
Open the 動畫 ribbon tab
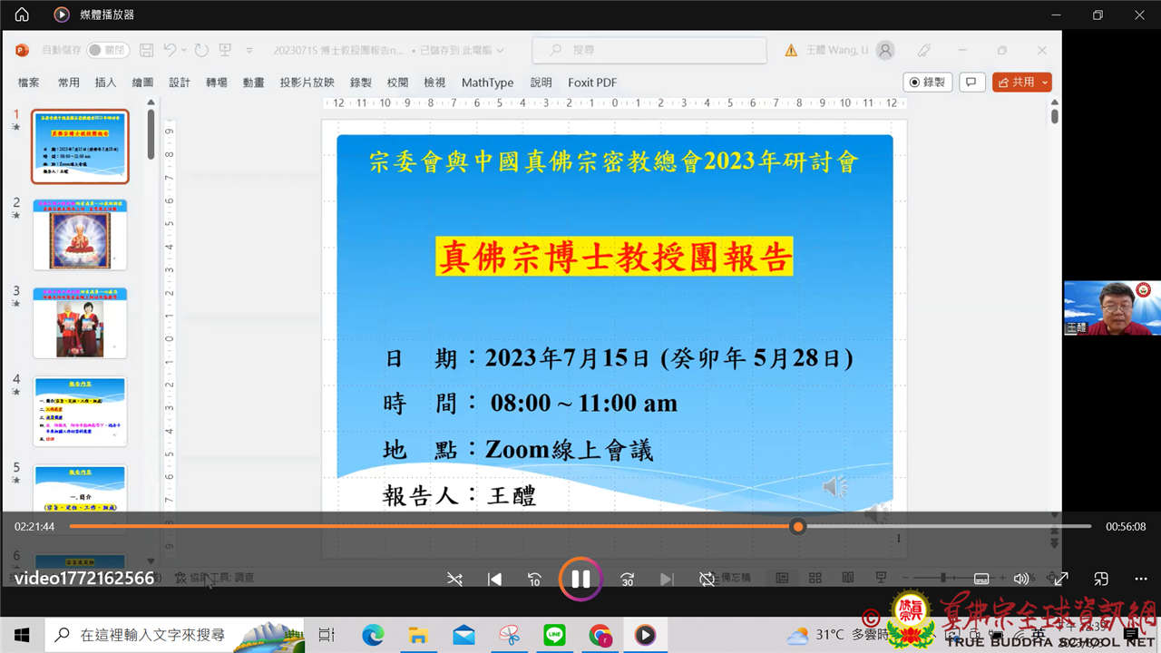(x=253, y=83)
